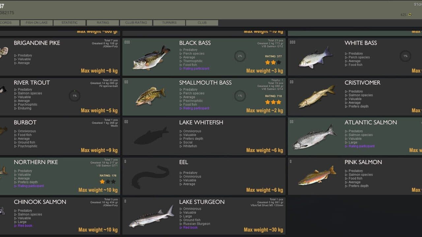Click the coin icon beside 625
The width and height of the screenshot is (422, 237).
pyautogui.click(x=410, y=14)
